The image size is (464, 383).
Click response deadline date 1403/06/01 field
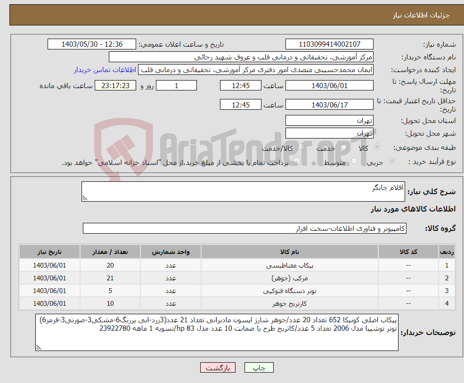(329, 86)
